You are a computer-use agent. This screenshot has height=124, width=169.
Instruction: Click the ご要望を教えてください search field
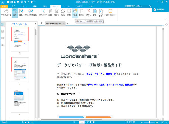[136, 6]
